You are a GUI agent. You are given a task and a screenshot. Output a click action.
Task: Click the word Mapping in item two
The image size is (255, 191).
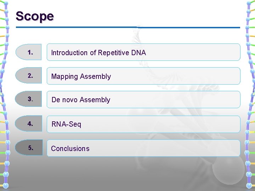coord(65,76)
